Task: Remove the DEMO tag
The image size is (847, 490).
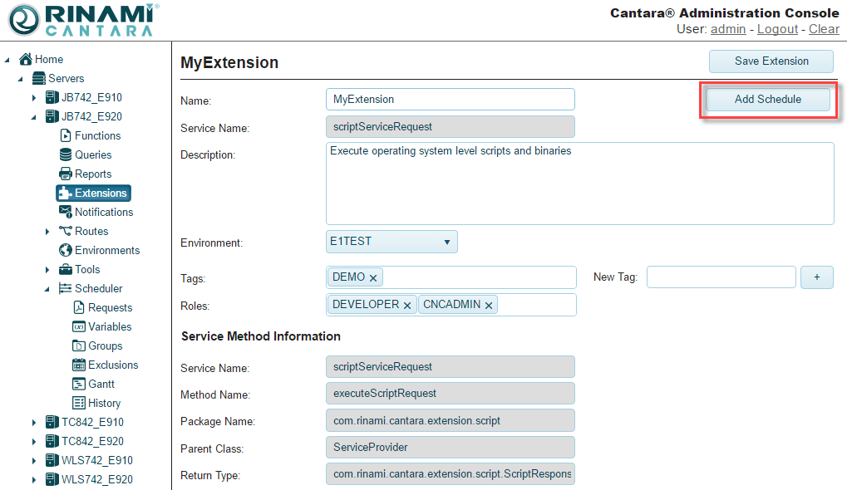Action: pos(373,277)
